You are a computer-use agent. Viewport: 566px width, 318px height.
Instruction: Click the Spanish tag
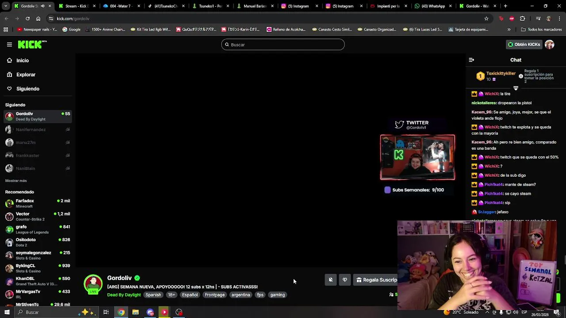(x=153, y=295)
